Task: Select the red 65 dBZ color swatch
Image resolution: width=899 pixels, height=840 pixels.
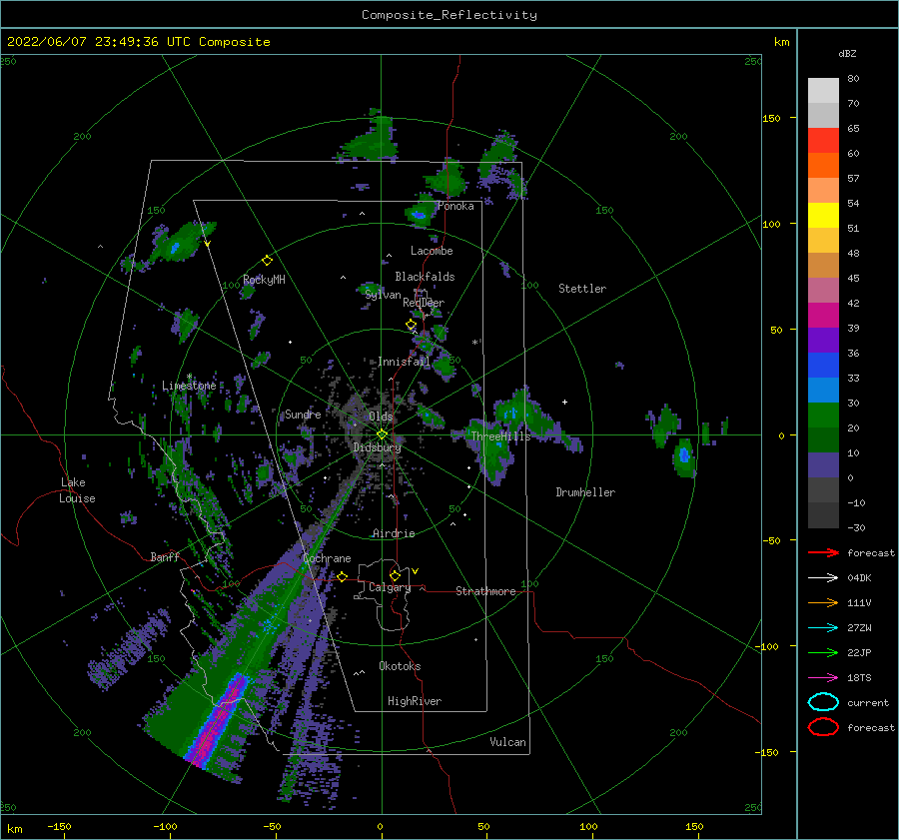Action: (823, 140)
